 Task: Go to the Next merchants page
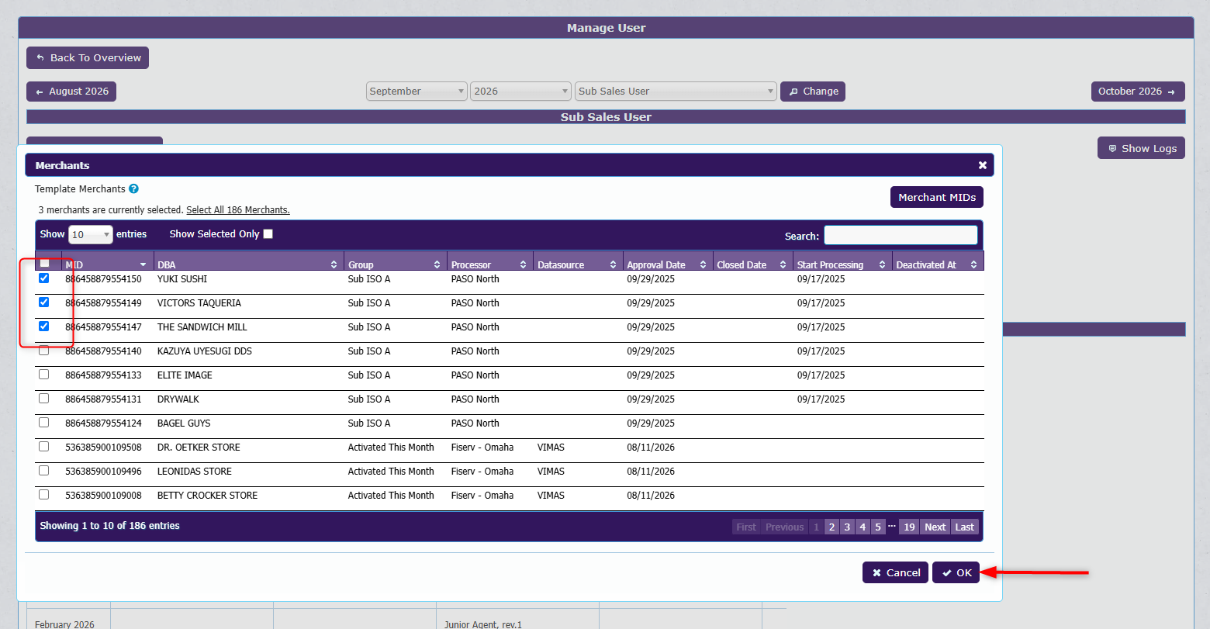935,527
